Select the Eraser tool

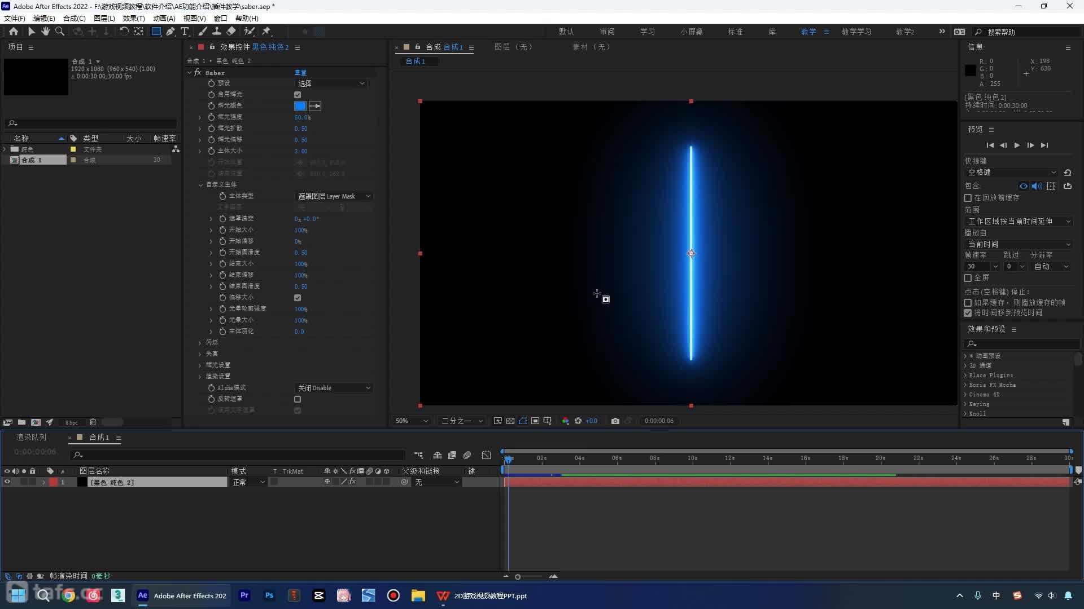click(x=231, y=32)
